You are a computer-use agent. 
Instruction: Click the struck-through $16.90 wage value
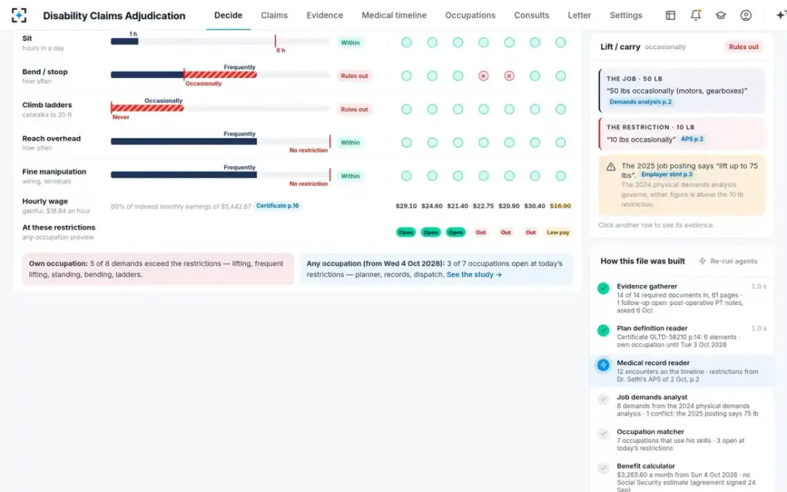(x=560, y=206)
